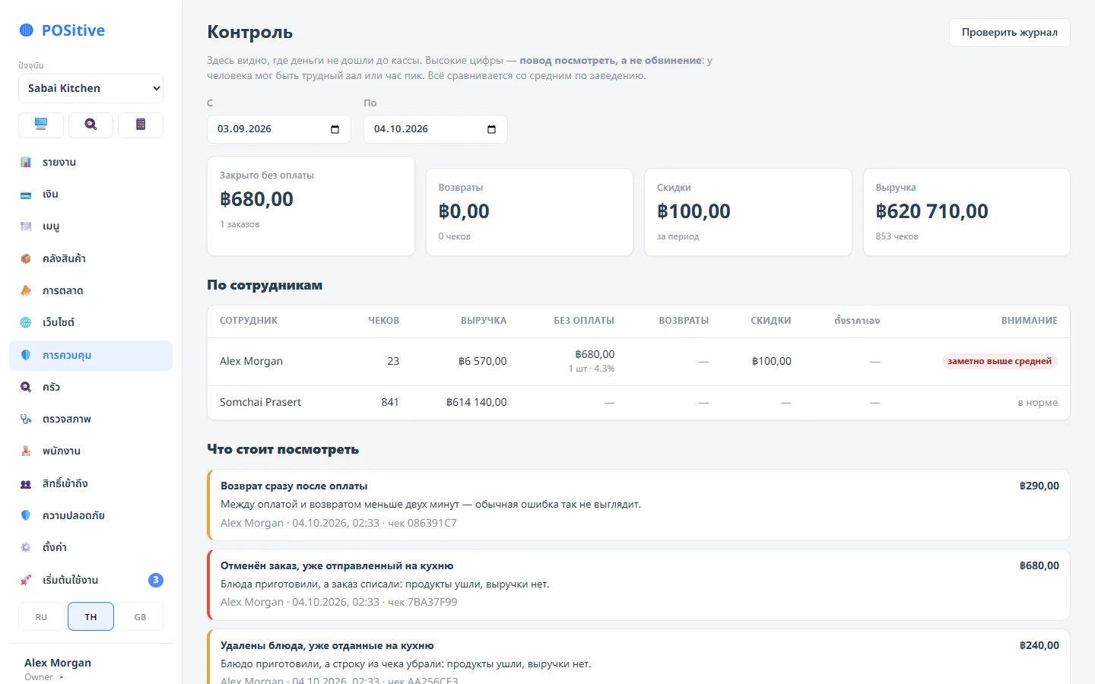
Task: Open ตั้งค่า settings
Action: click(x=90, y=547)
